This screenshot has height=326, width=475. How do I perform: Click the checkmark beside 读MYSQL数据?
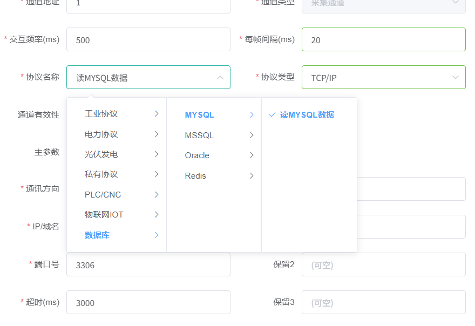click(x=272, y=115)
